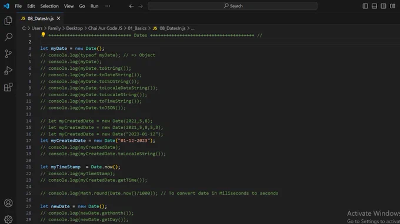Open the Selection menu
The width and height of the screenshot is (400, 224).
click(49, 6)
